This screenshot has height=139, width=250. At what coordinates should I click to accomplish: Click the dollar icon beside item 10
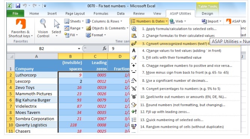[x=134, y=96]
